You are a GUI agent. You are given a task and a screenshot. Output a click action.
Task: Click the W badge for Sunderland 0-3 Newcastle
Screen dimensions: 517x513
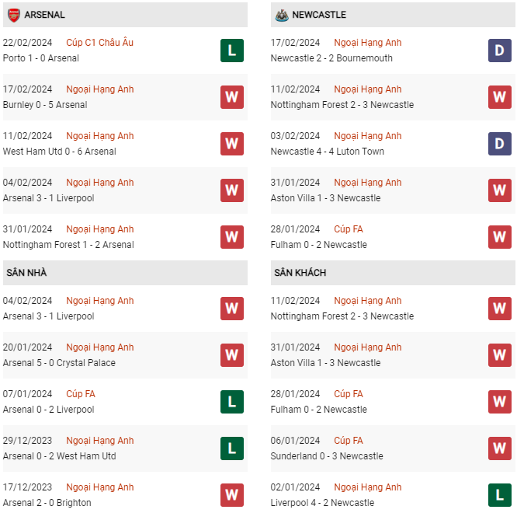pos(499,448)
